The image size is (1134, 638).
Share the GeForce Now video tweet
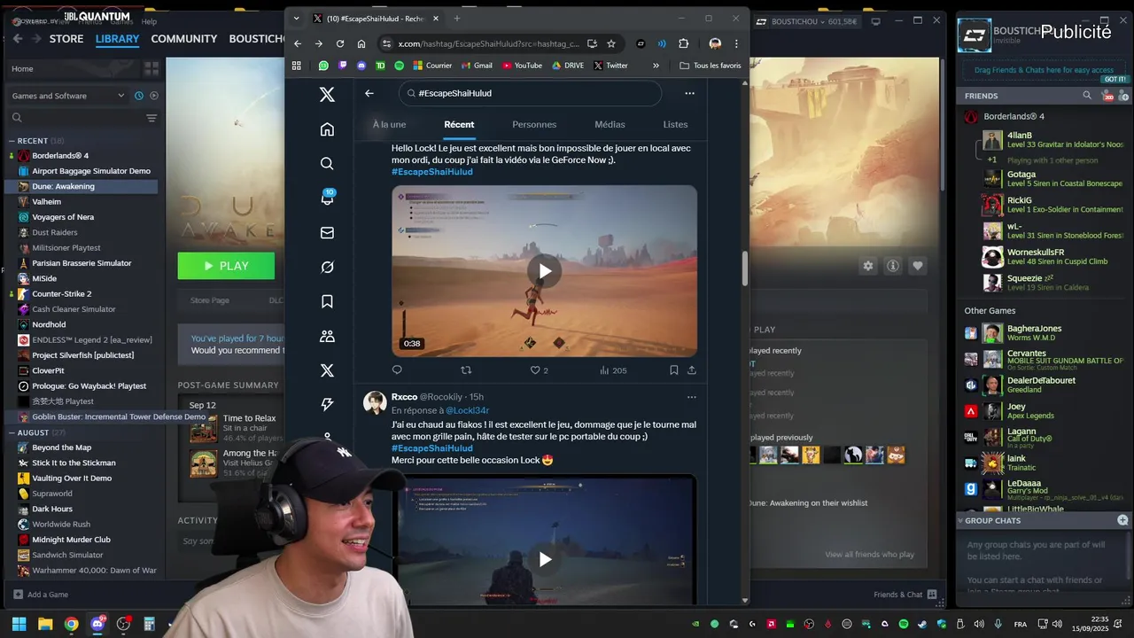692,370
